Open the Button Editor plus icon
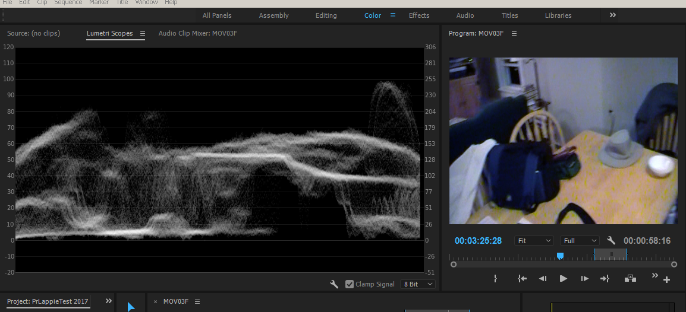 click(666, 279)
